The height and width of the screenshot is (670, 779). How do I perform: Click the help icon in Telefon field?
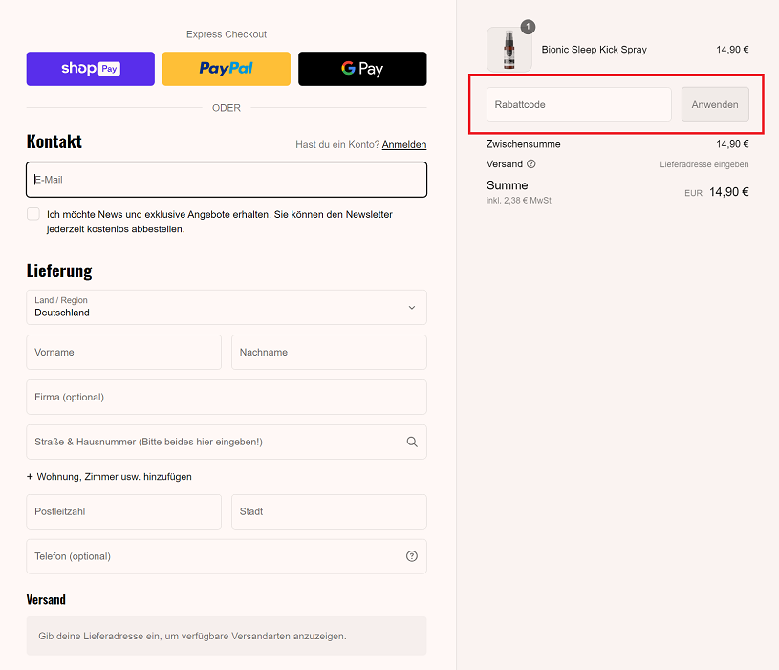pyautogui.click(x=412, y=556)
